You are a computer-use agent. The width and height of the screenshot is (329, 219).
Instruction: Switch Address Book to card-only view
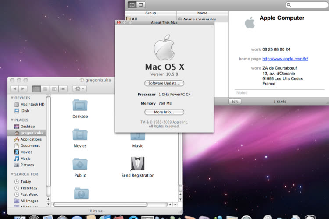pyautogui.click(x=141, y=4)
